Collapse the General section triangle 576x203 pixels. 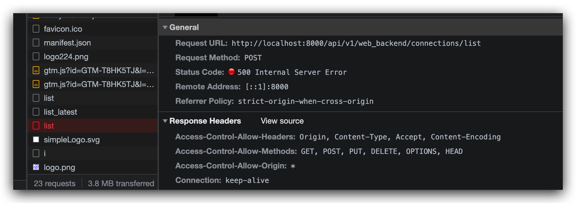(165, 27)
